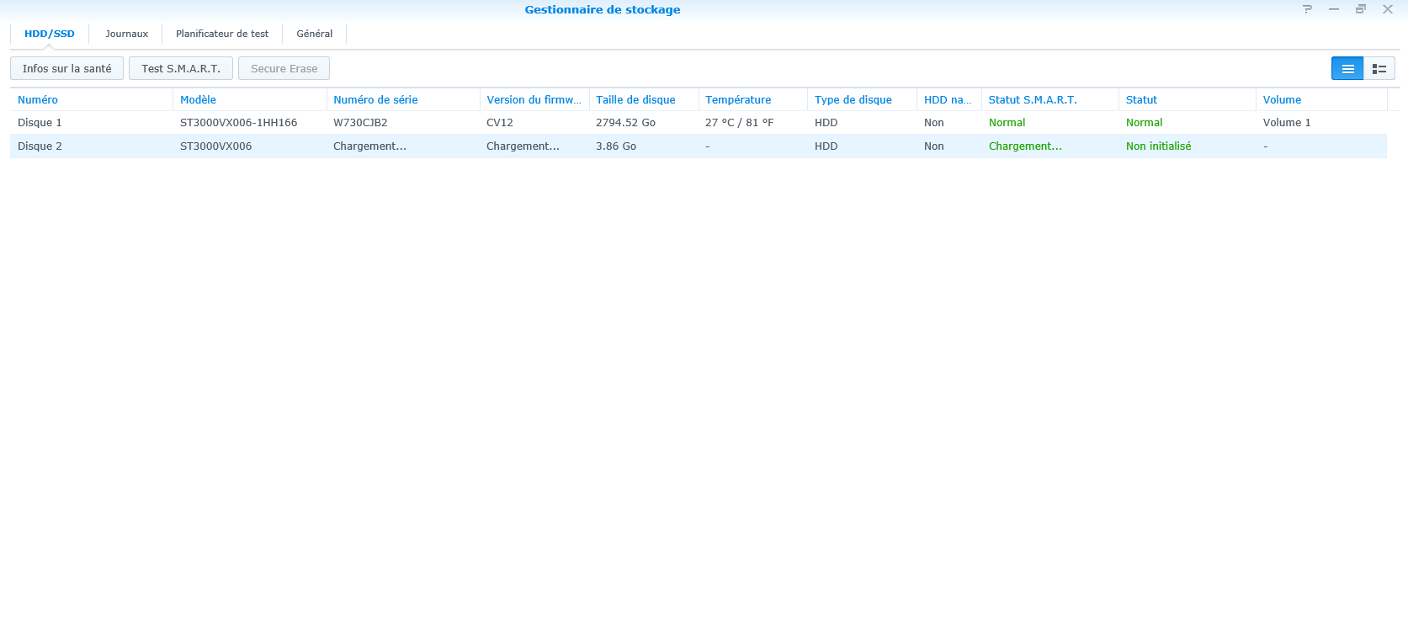Switch to detailed card view layout
Screen dimensions: 1408x638
(x=1379, y=69)
